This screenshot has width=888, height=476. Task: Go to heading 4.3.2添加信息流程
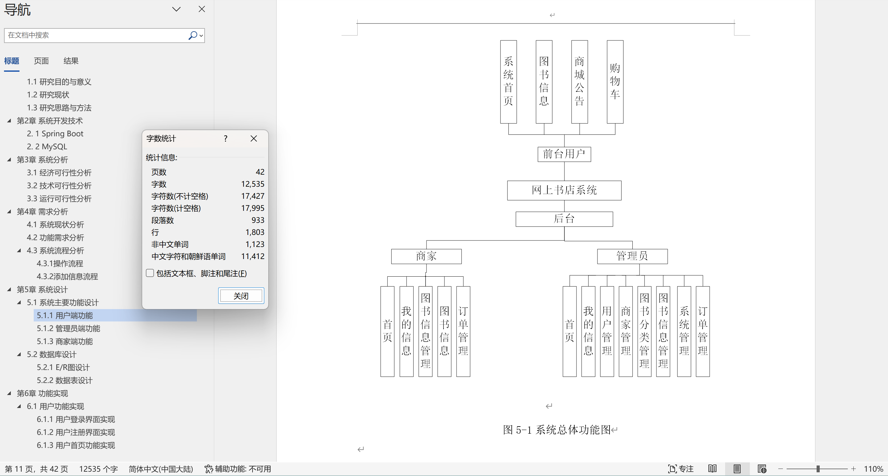coord(67,277)
